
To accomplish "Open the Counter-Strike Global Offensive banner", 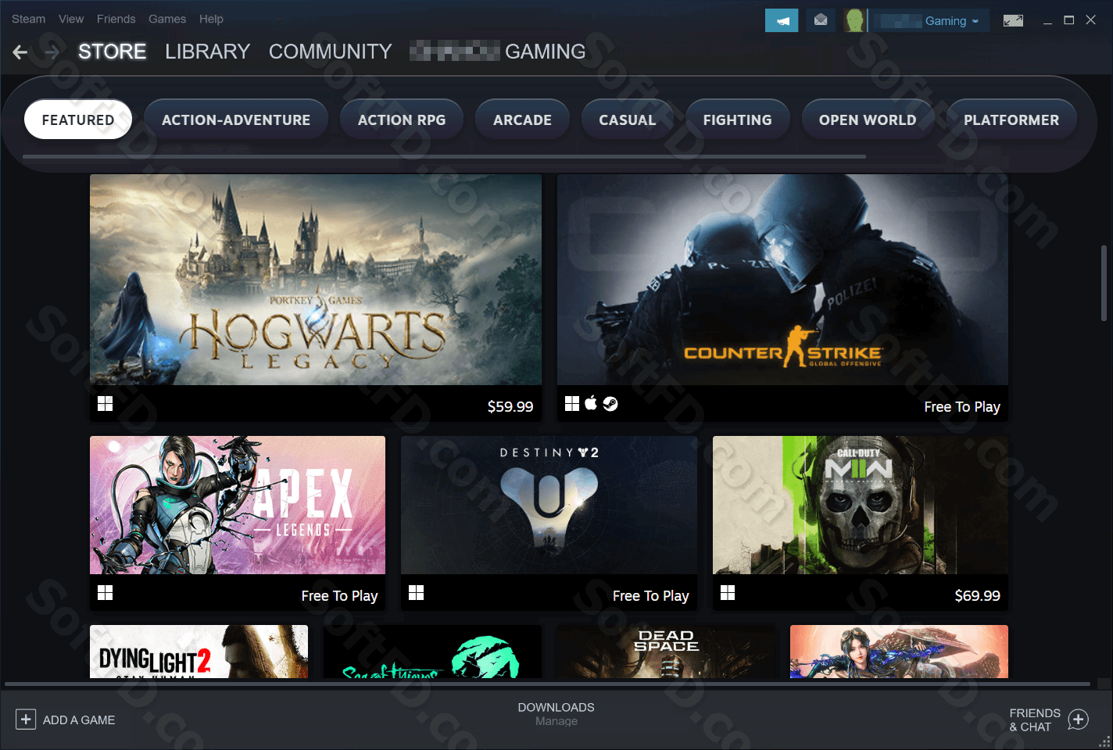I will [x=782, y=280].
